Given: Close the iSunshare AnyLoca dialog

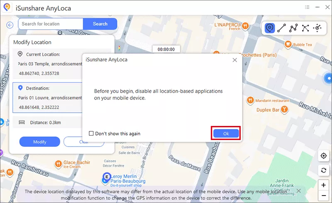Looking at the screenshot, I should tap(234, 60).
